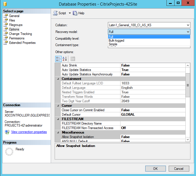This screenshot has width=196, height=176.
Task: Click the General page icon
Action: [6, 16]
